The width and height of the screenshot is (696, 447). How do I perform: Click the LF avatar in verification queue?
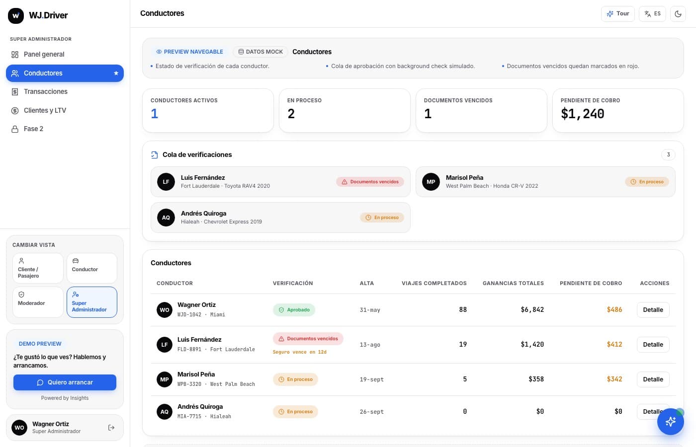[x=166, y=182]
